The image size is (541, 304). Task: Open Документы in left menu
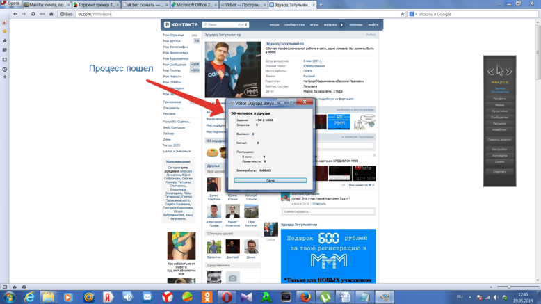(x=171, y=108)
